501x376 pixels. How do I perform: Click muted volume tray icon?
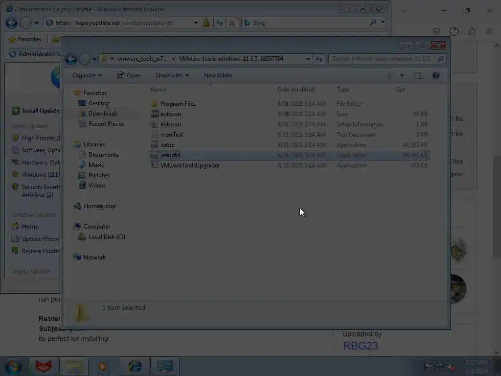point(452,367)
